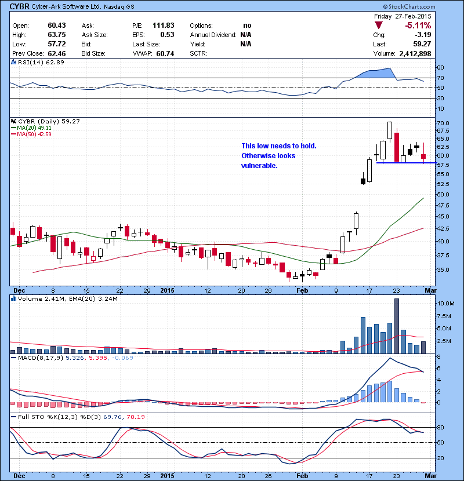The width and height of the screenshot is (464, 481).
Task: Click the StockCharts.com copyright label
Action: click(409, 6)
